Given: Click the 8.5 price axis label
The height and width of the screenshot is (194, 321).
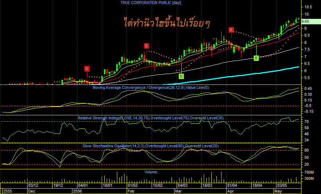Looking at the screenshot, I should pyautogui.click(x=307, y=36).
